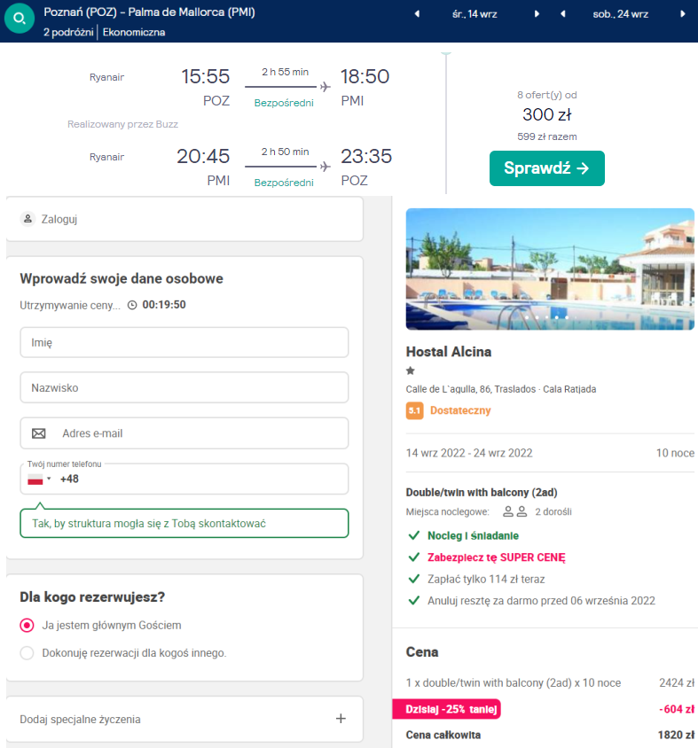Click the Nazwisko input field
Viewport: 698px width, 748px height.
point(184,387)
